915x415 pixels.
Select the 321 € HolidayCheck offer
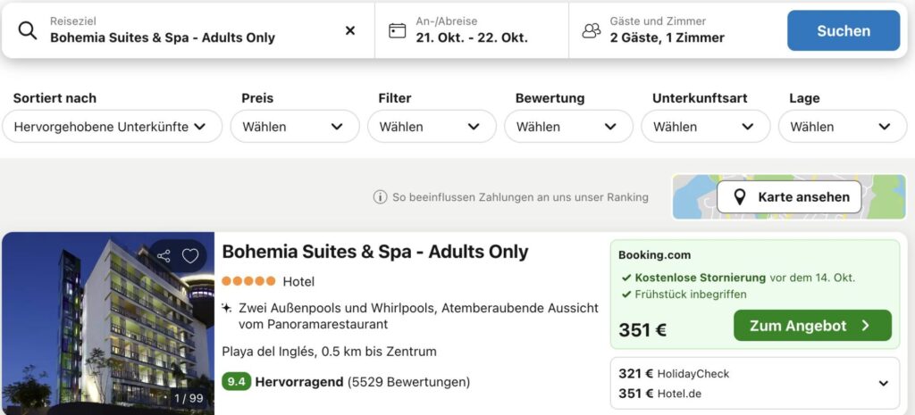tap(674, 374)
